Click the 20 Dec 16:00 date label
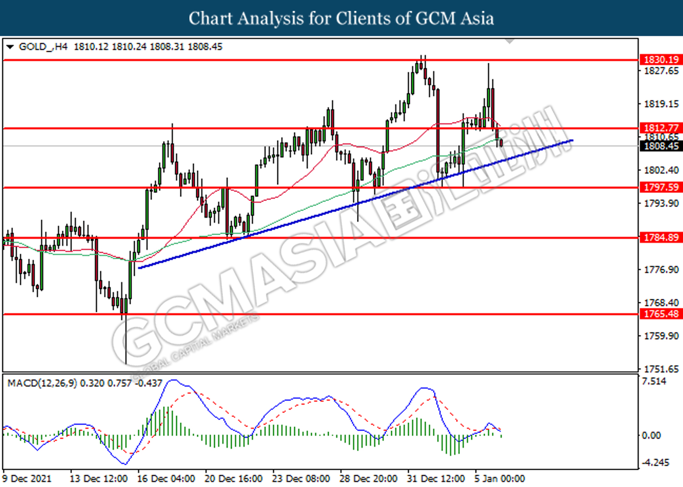This screenshot has width=683, height=487. click(x=234, y=479)
